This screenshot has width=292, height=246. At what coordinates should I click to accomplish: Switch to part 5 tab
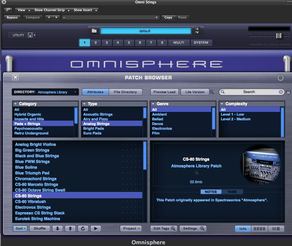coord(129,43)
